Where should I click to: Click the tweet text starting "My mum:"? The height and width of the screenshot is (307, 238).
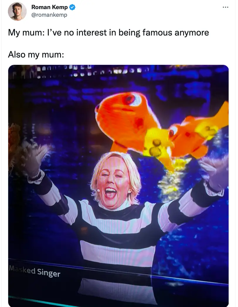[x=108, y=32]
